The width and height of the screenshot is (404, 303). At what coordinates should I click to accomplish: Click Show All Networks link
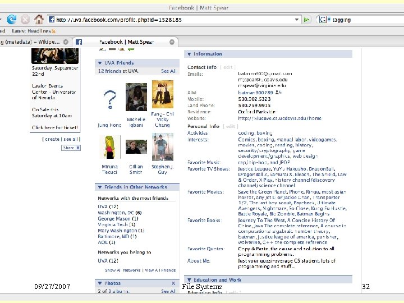click(x=123, y=270)
